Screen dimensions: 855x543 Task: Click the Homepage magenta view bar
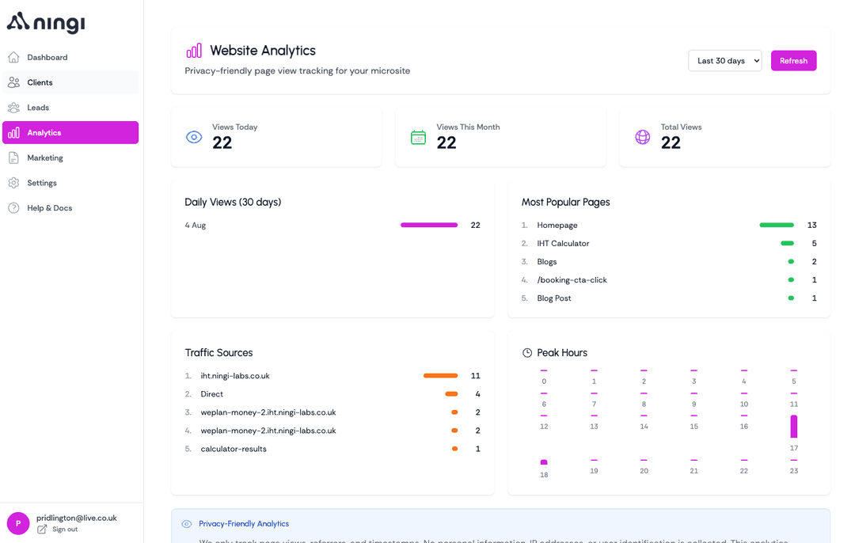coord(429,225)
